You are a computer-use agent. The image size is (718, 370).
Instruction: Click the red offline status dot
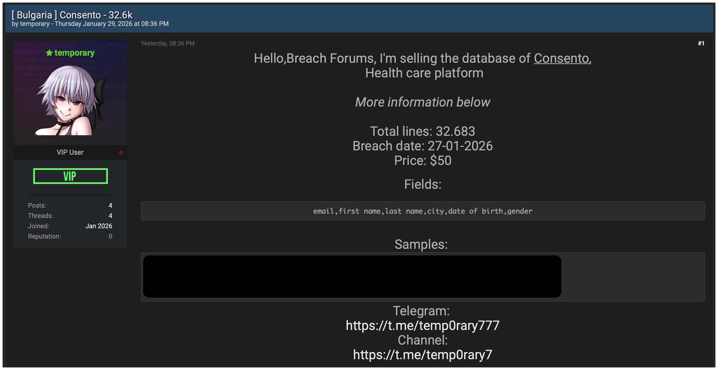tap(121, 153)
